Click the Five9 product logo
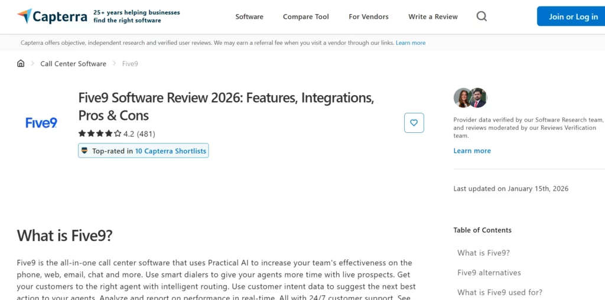 41,123
